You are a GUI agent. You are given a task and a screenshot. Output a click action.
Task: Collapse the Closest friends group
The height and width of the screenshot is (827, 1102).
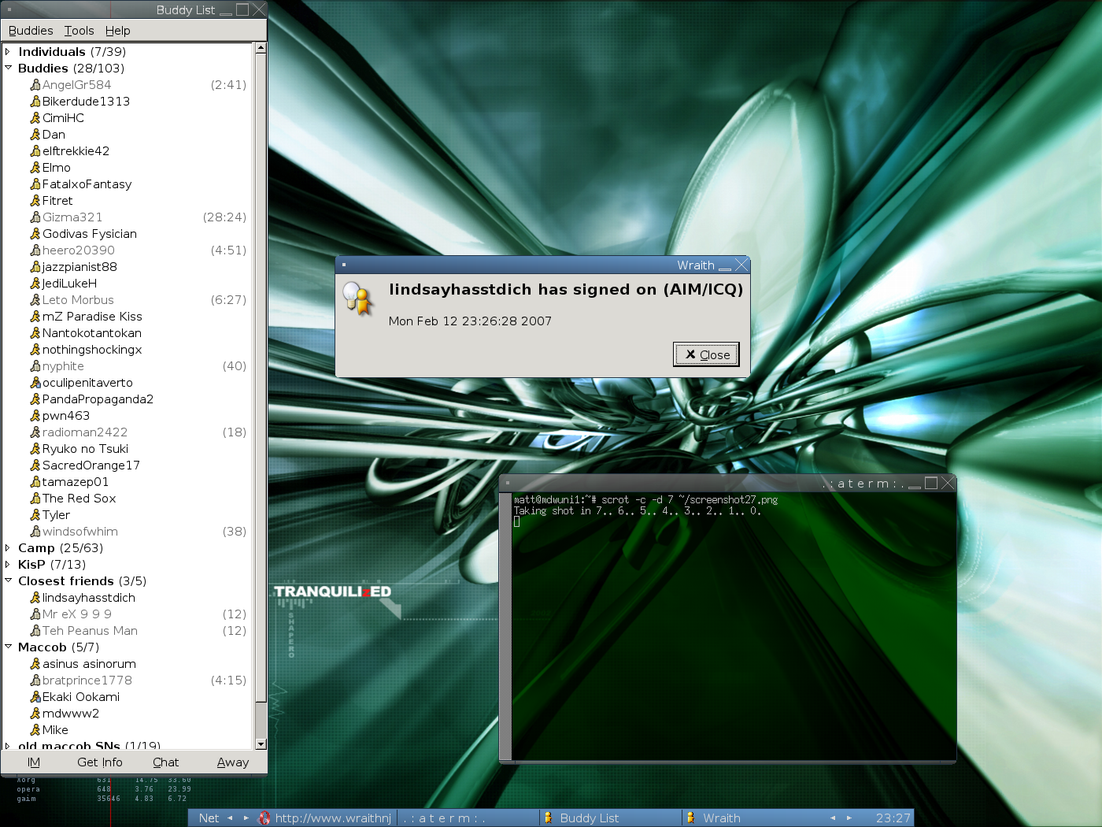click(8, 581)
